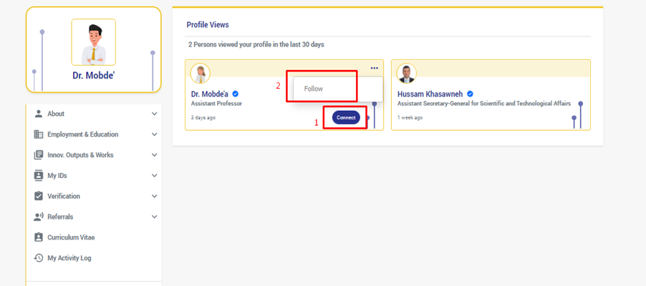Click the My IDs badge icon
Viewport: 646px width, 286px height.
click(39, 175)
